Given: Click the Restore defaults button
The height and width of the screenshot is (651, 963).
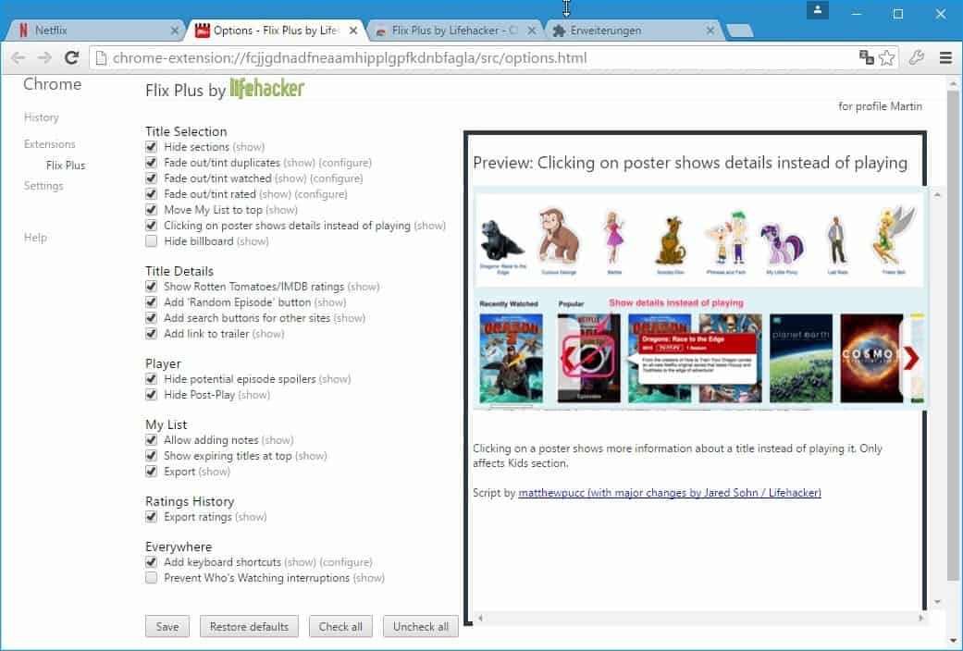Looking at the screenshot, I should point(248,626).
